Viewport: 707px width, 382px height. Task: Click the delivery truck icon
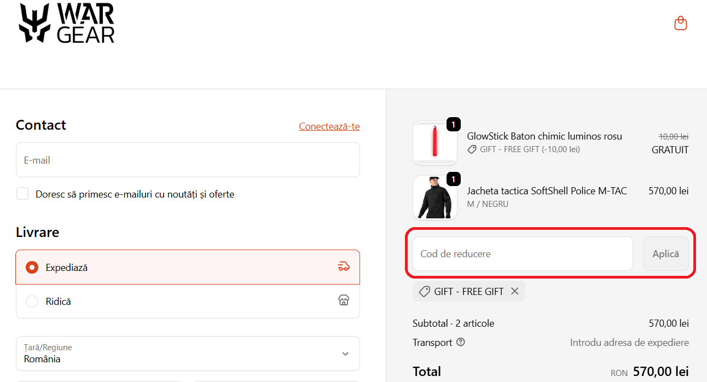point(344,267)
